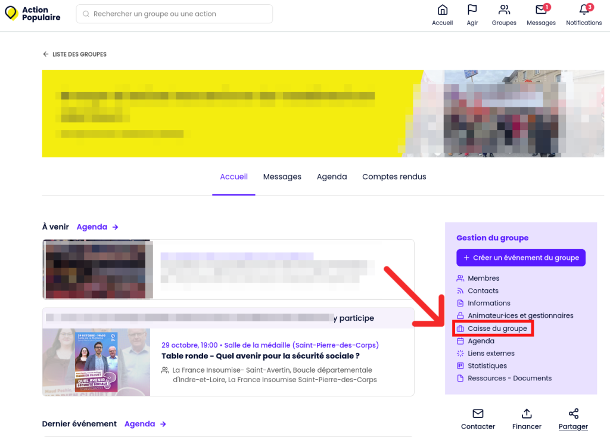
Task: Click the Table ronde event poster thumbnail
Action: click(x=96, y=362)
